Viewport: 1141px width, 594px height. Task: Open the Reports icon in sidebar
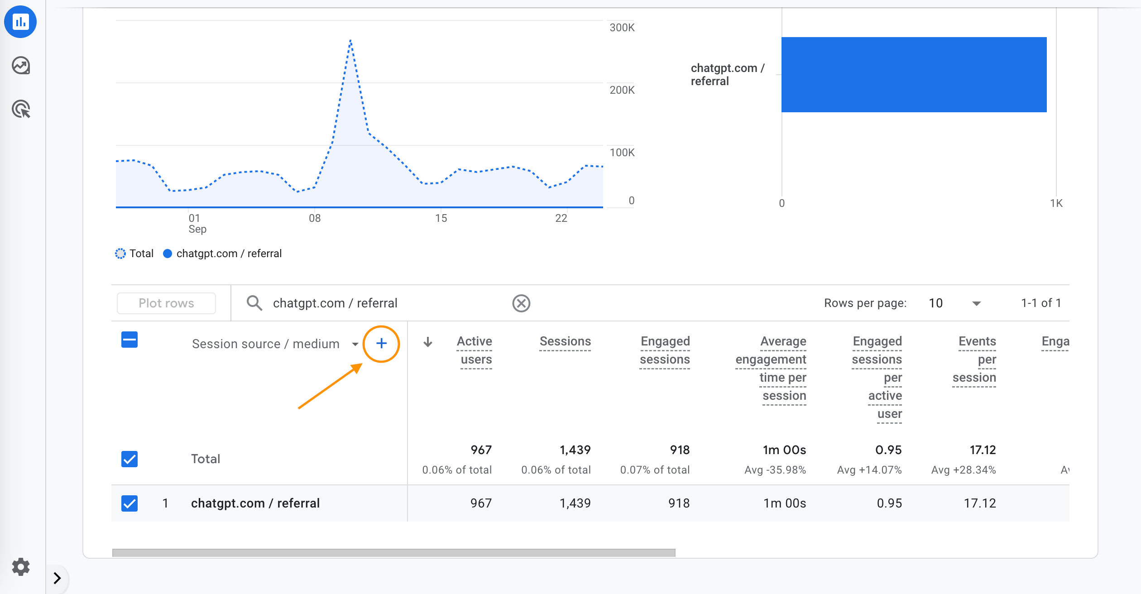click(x=20, y=22)
